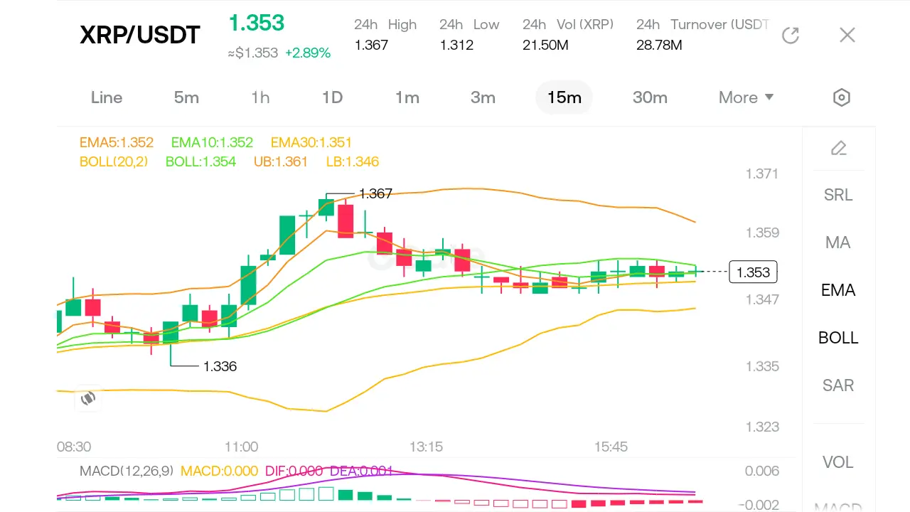The image size is (910, 512).
Task: Click the 1.353 current price label on axis
Action: (754, 272)
